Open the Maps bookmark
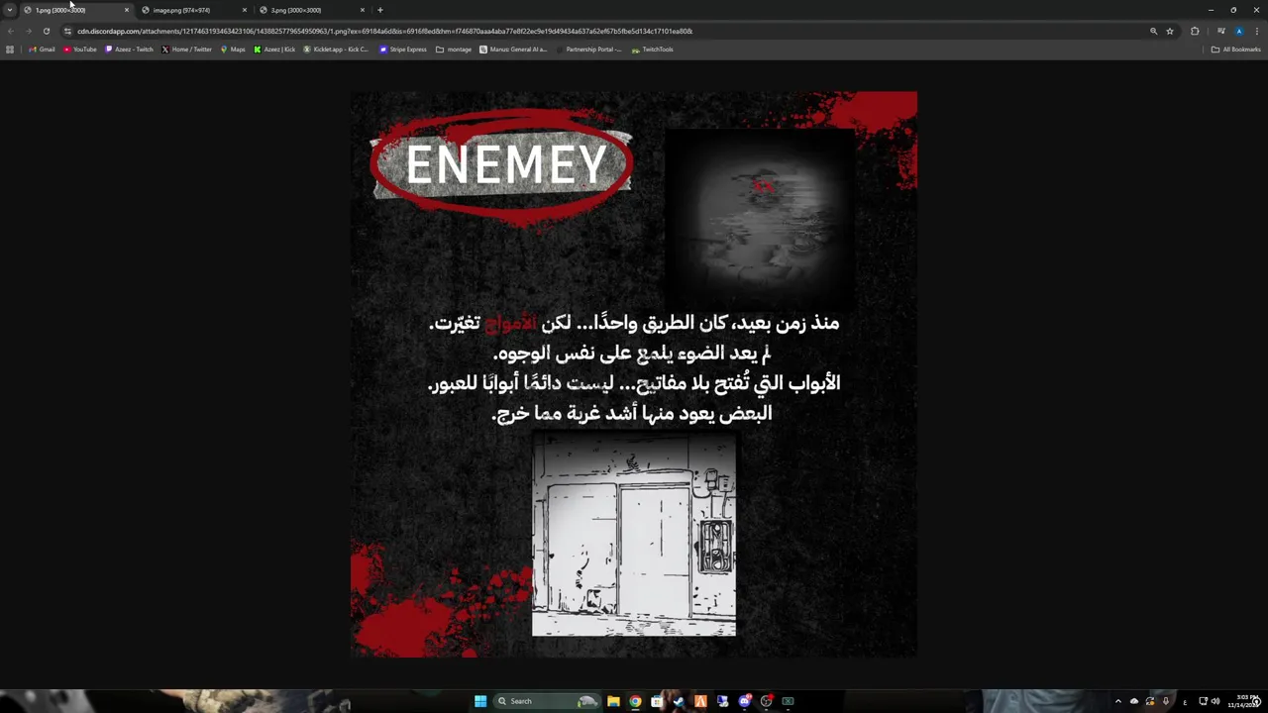 click(x=233, y=50)
